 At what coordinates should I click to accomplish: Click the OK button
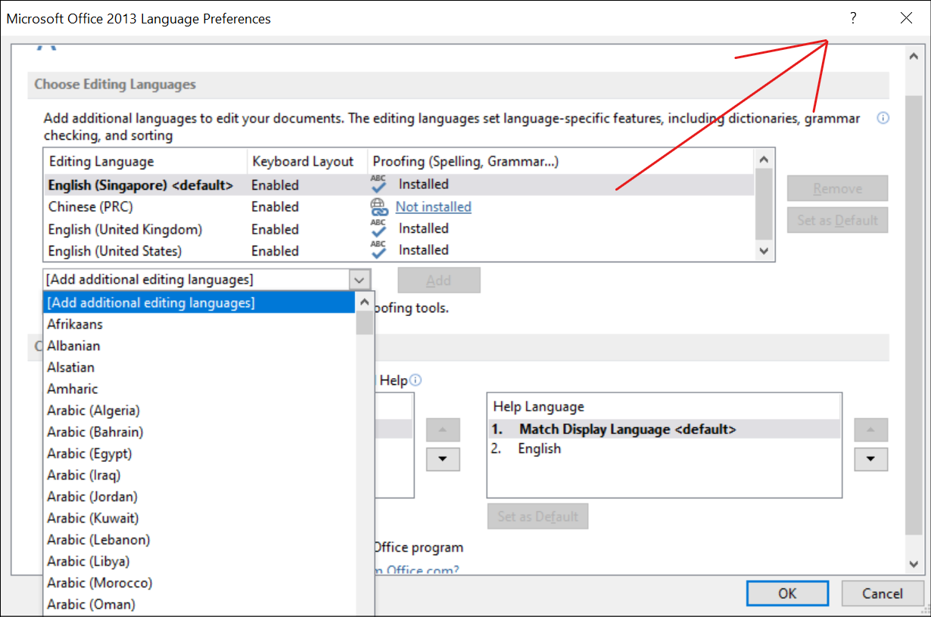click(787, 594)
